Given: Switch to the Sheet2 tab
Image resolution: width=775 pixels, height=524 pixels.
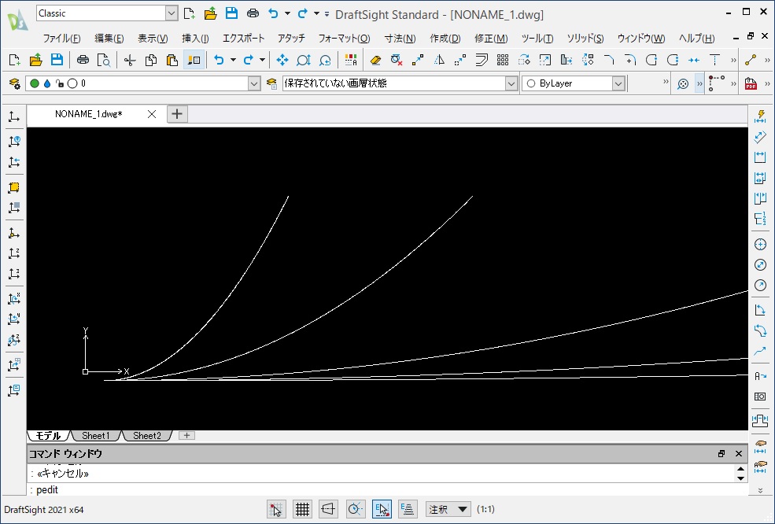Looking at the screenshot, I should [x=147, y=436].
